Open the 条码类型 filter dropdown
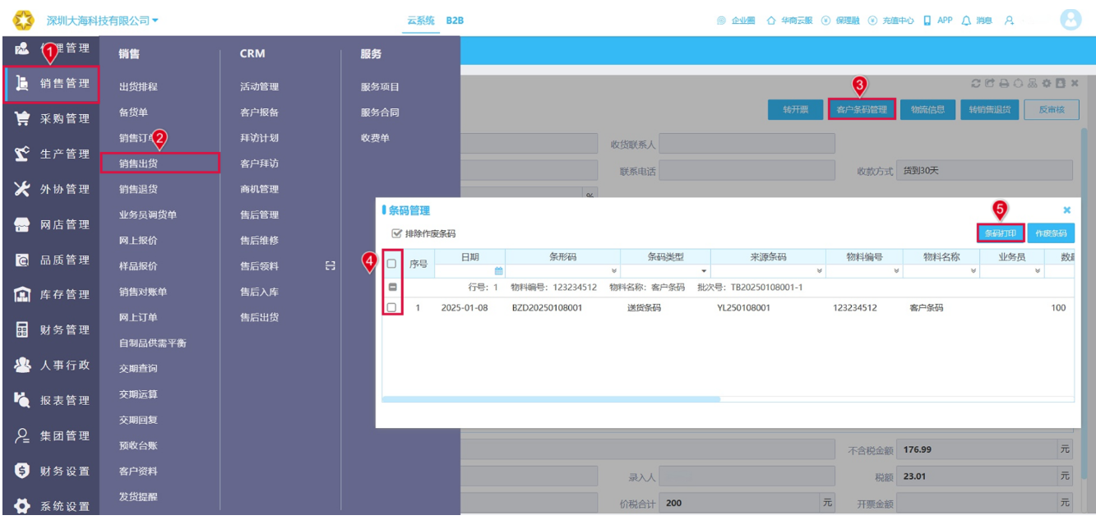1096x520 pixels. [704, 271]
